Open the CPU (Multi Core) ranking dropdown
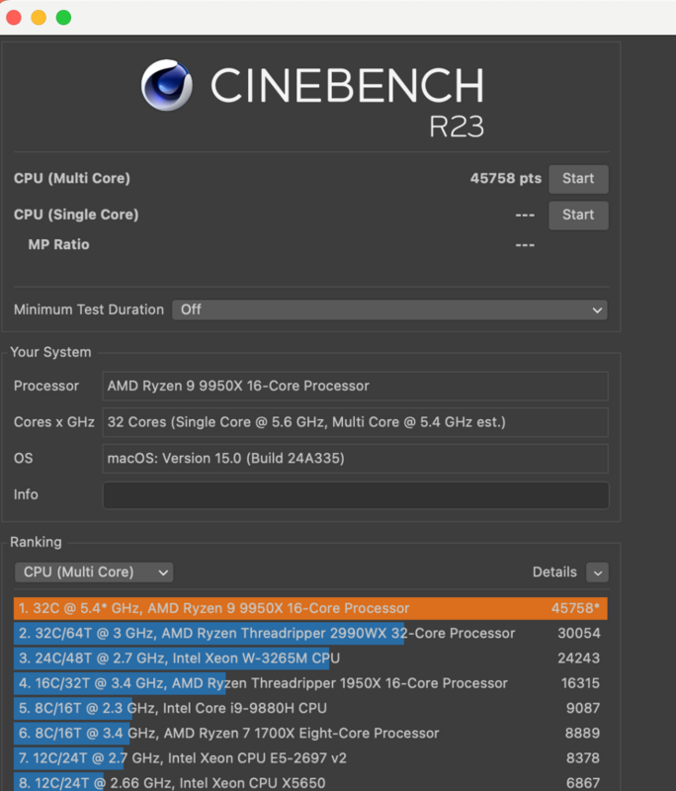The image size is (676, 791). (x=94, y=571)
